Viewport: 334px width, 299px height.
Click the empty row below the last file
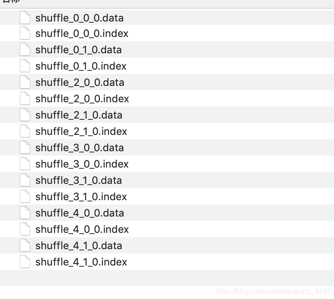point(167,278)
